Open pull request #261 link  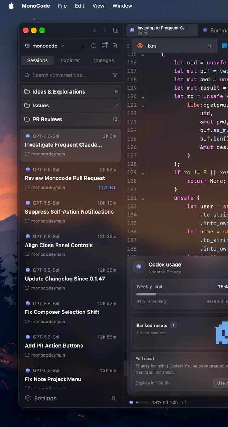[x=107, y=188]
